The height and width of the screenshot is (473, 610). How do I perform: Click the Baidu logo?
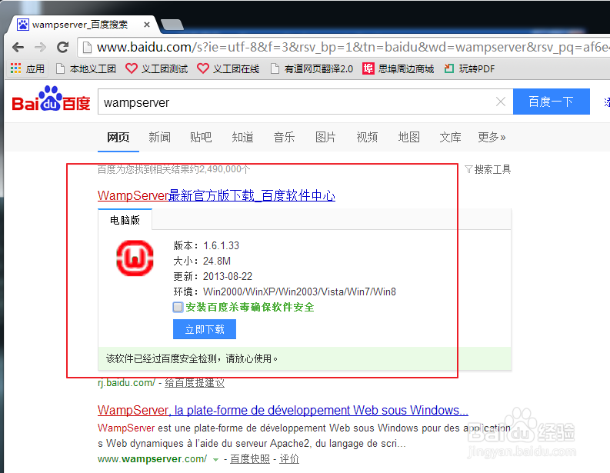[51, 99]
